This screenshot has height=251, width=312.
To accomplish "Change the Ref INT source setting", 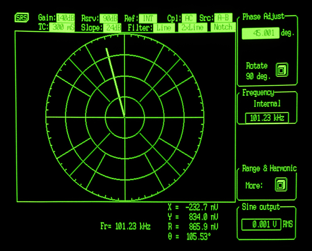I will pyautogui.click(x=148, y=18).
